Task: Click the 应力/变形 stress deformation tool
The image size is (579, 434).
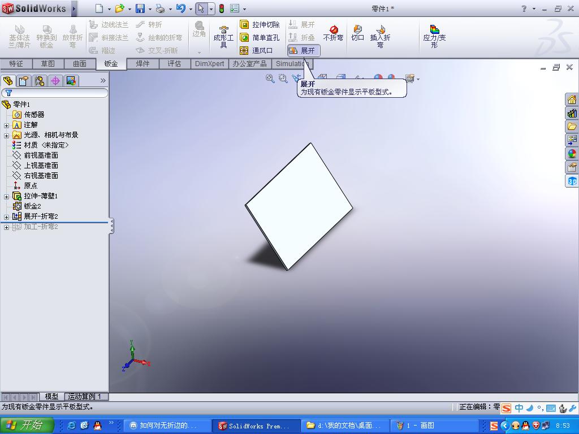Action: point(434,37)
